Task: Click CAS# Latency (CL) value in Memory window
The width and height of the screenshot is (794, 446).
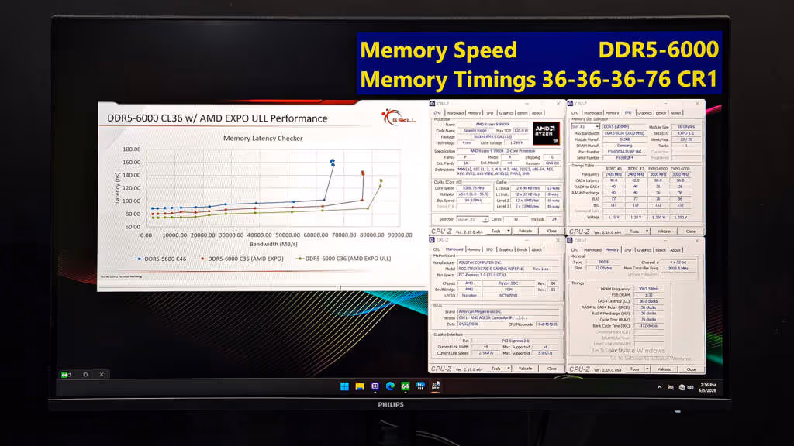Action: tap(649, 301)
